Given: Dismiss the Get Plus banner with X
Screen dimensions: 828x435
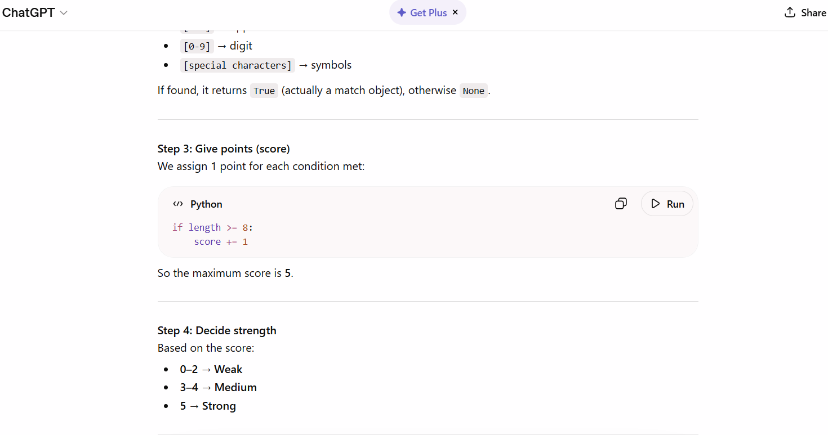Looking at the screenshot, I should (455, 12).
